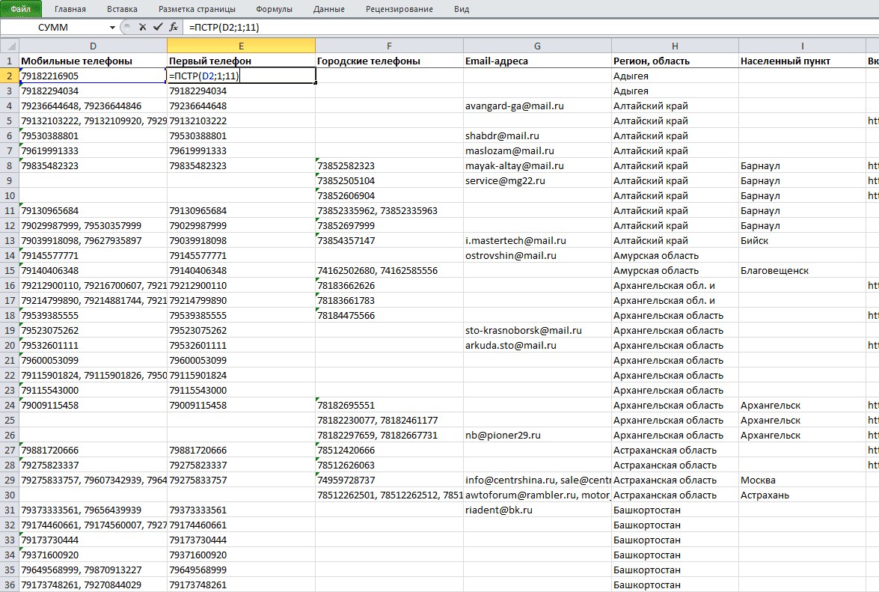Select city phone 73852606904 cell

pos(389,195)
